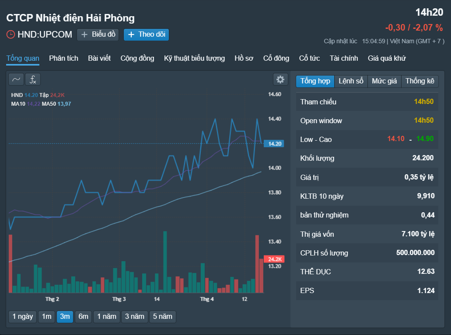Follow the stock with Theo dõi button

coord(146,35)
